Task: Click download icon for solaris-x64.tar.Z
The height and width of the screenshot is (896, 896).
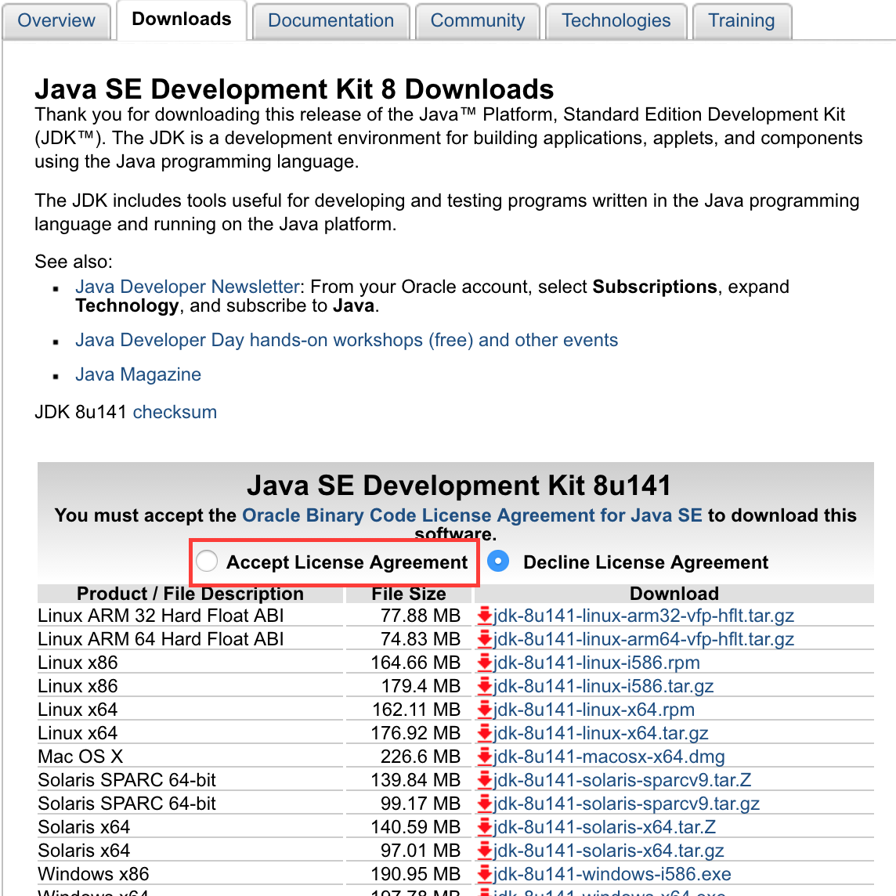Action: 485,827
